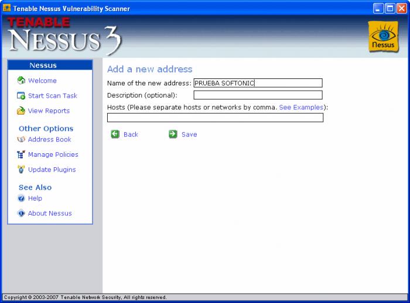Open the Welcome page link

coord(42,81)
